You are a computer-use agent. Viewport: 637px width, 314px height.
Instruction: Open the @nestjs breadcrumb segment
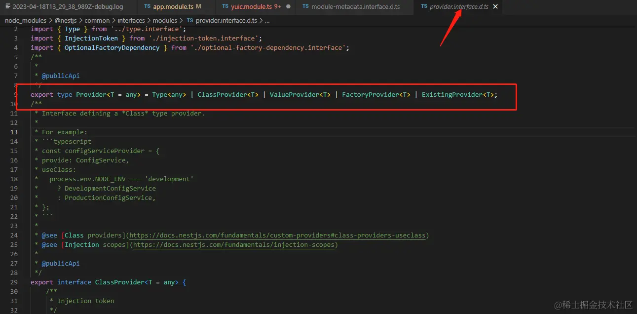(x=66, y=20)
